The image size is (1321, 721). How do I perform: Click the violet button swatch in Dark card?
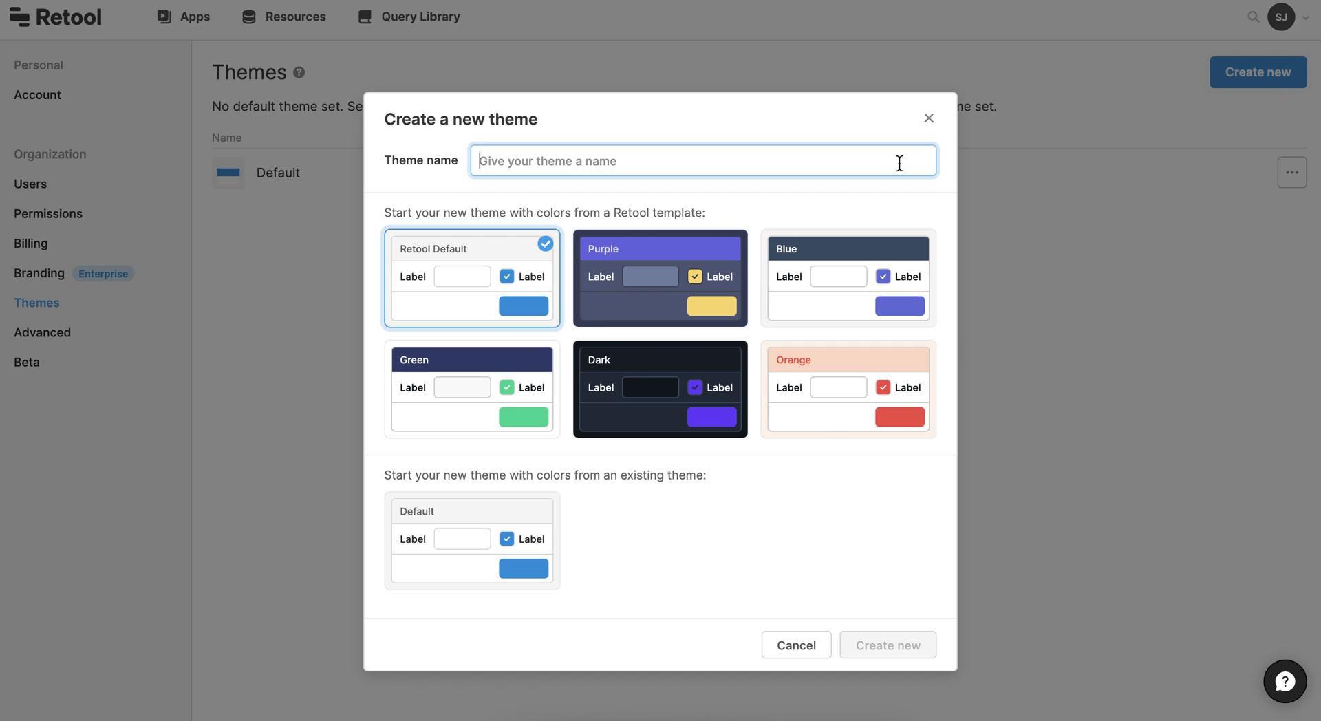711,417
